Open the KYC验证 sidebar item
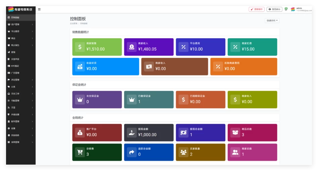Viewport: 318px width, 171px height. pyautogui.click(x=15, y=66)
